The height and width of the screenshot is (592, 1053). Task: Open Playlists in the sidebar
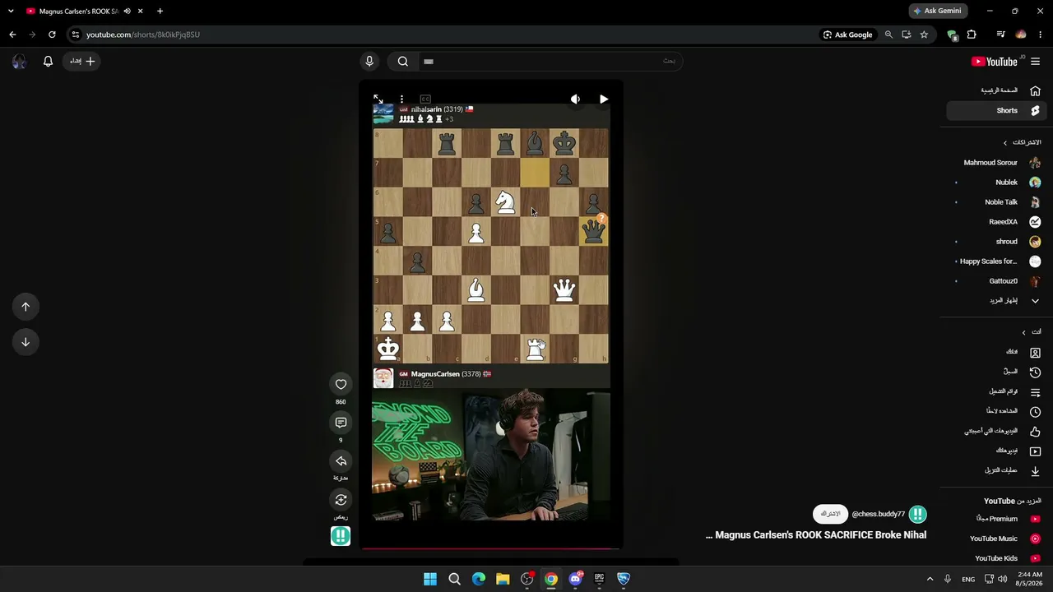tap(995, 391)
